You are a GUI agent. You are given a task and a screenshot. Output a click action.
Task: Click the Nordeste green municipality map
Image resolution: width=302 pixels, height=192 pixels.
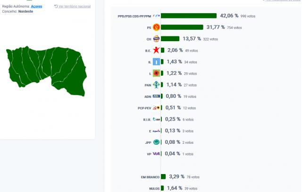click(x=46, y=70)
